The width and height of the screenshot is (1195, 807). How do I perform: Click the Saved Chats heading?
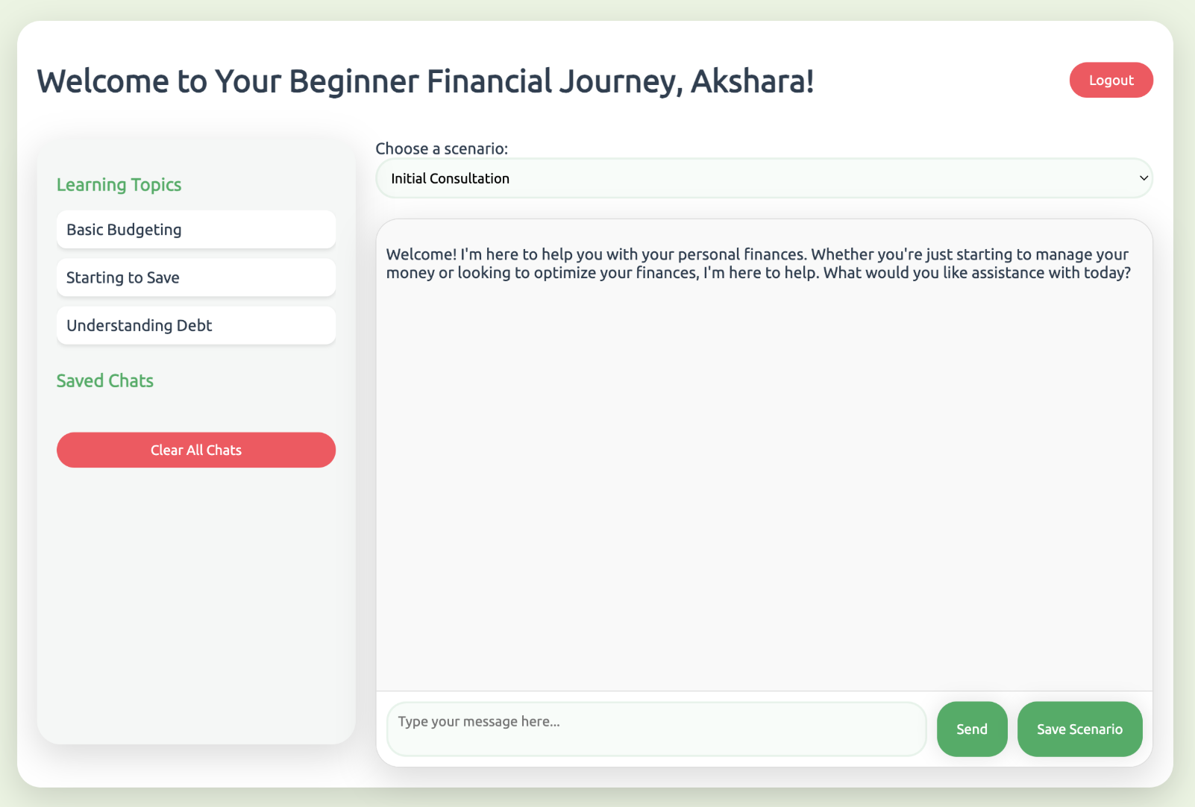click(105, 381)
